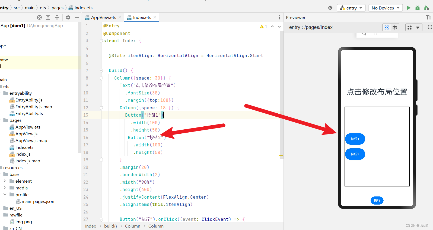The height and width of the screenshot is (230, 433).
Task: Go to next highlighted warning
Action: pyautogui.click(x=279, y=27)
